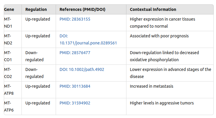Click the MT-CO2 gene cell
This screenshot has width=216, height=118.
click(8, 73)
